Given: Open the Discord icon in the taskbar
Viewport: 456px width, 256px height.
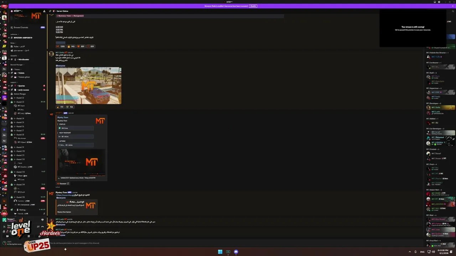Looking at the screenshot, I should [x=236, y=252].
